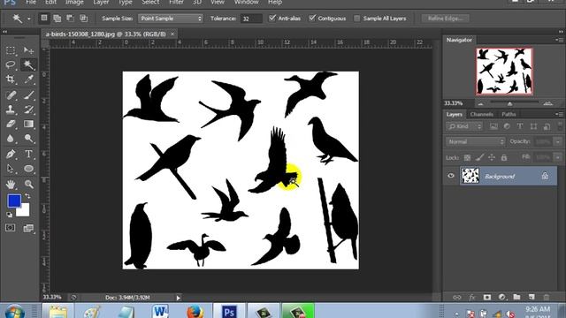Open the Opacity slider arrow
This screenshot has width=566, height=318.
(x=558, y=141)
